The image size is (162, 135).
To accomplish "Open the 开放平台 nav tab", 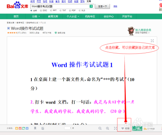I will tap(127, 16).
